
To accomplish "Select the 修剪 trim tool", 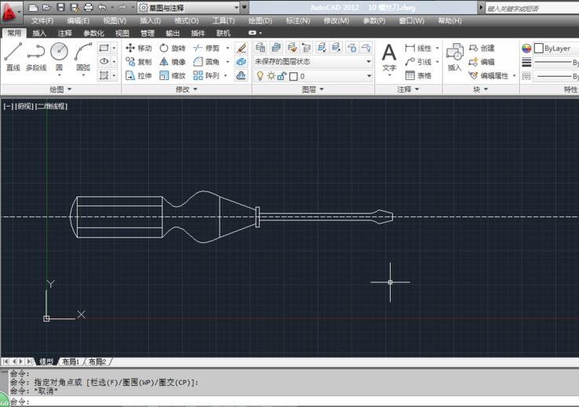I will coord(206,48).
